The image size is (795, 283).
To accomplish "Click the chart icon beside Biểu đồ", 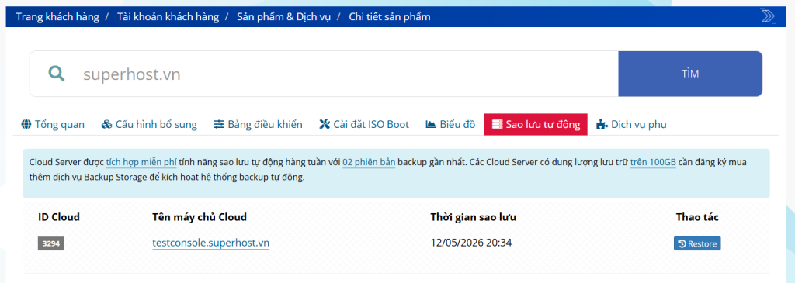I will pos(431,124).
